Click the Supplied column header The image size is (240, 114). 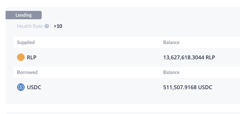pos(26,42)
